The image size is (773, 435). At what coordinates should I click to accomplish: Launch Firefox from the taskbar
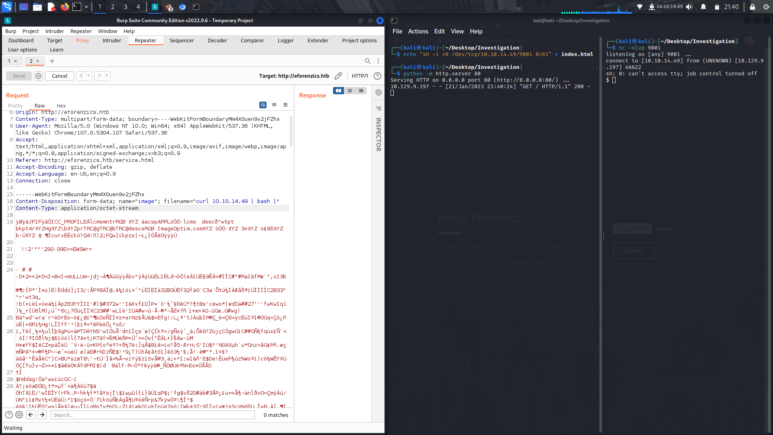point(64,7)
